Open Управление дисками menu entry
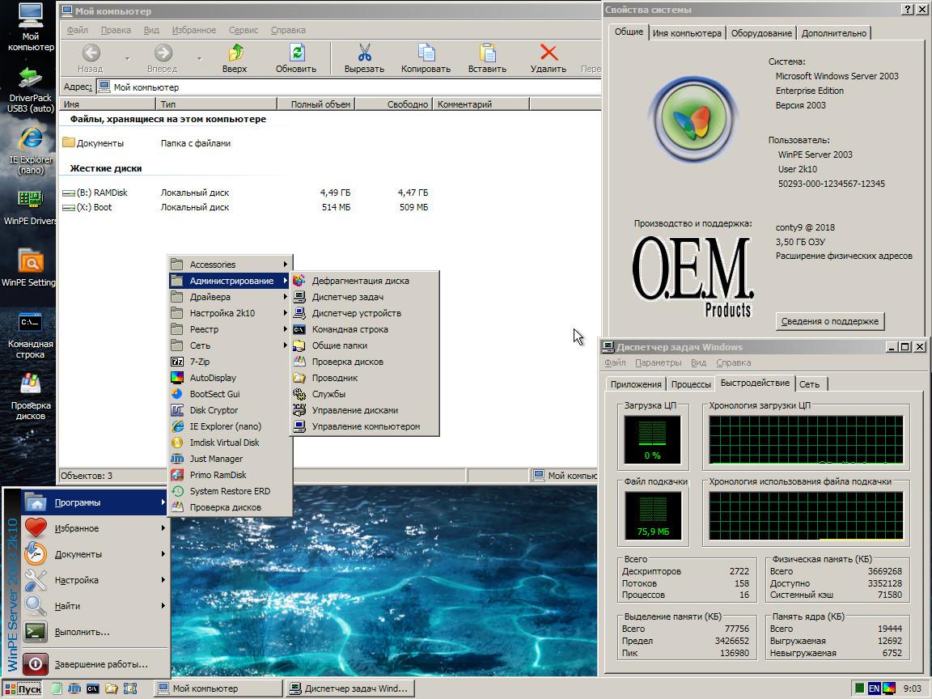The height and width of the screenshot is (699, 932). point(354,410)
